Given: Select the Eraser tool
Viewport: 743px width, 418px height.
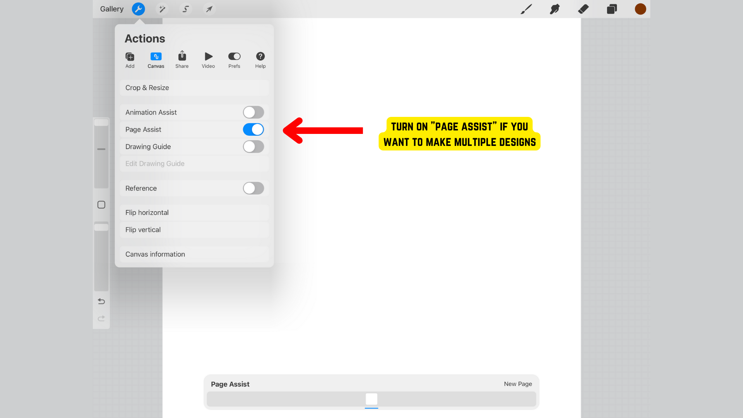Looking at the screenshot, I should [583, 9].
